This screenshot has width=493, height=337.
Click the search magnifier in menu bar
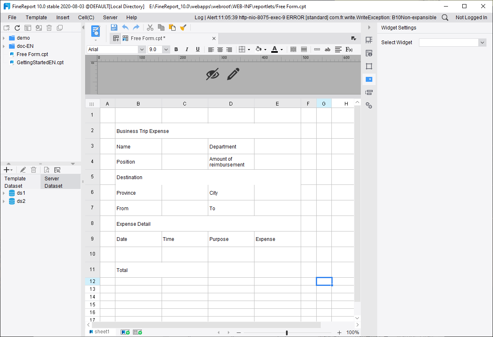click(x=445, y=18)
